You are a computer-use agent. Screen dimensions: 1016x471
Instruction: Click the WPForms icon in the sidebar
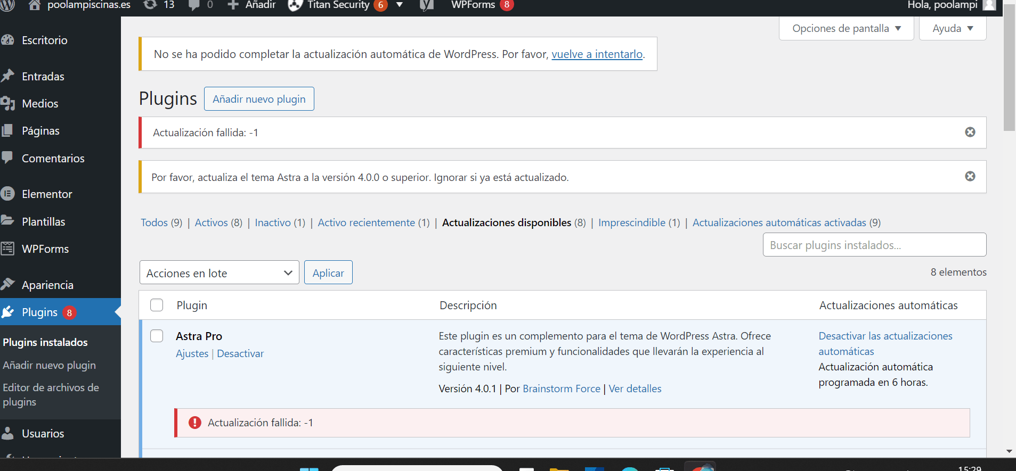[x=7, y=249]
